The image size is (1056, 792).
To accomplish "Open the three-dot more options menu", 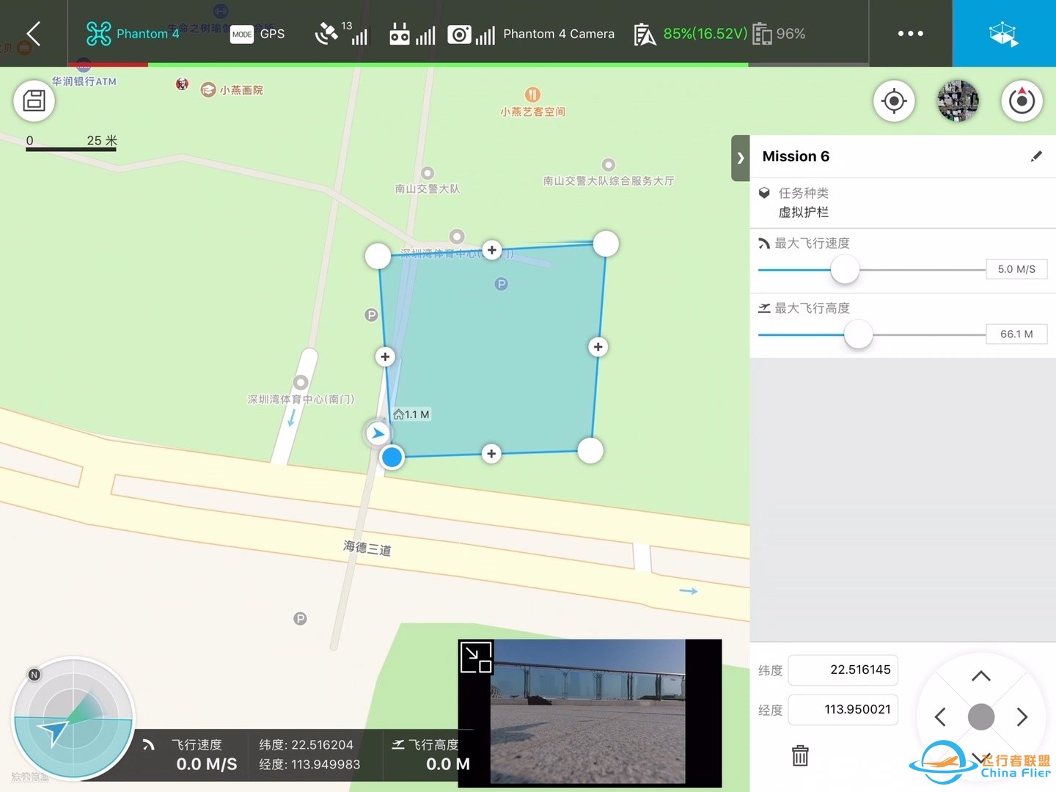I will pos(910,34).
